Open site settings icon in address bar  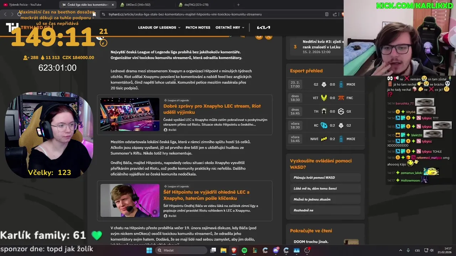coord(103,14)
